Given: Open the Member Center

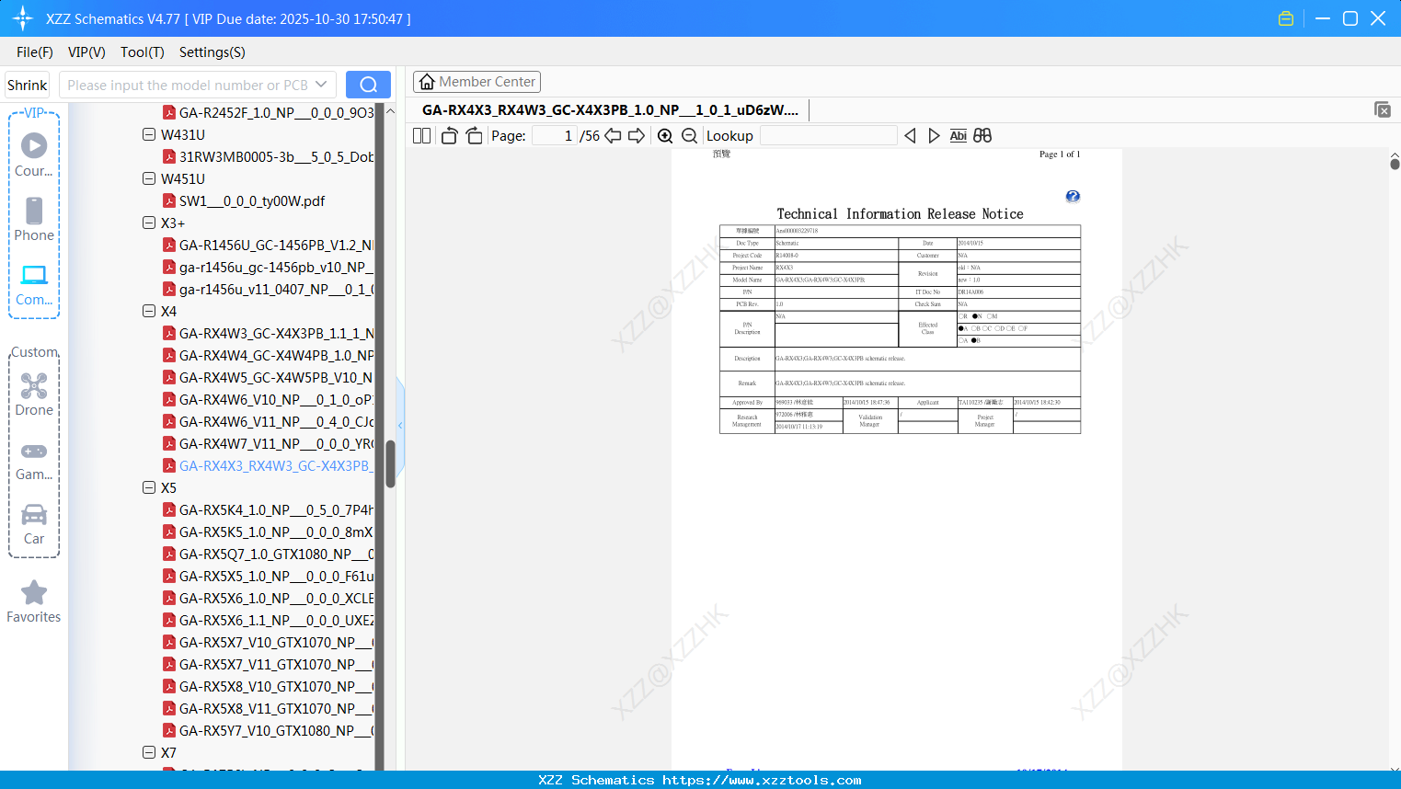Looking at the screenshot, I should point(477,82).
